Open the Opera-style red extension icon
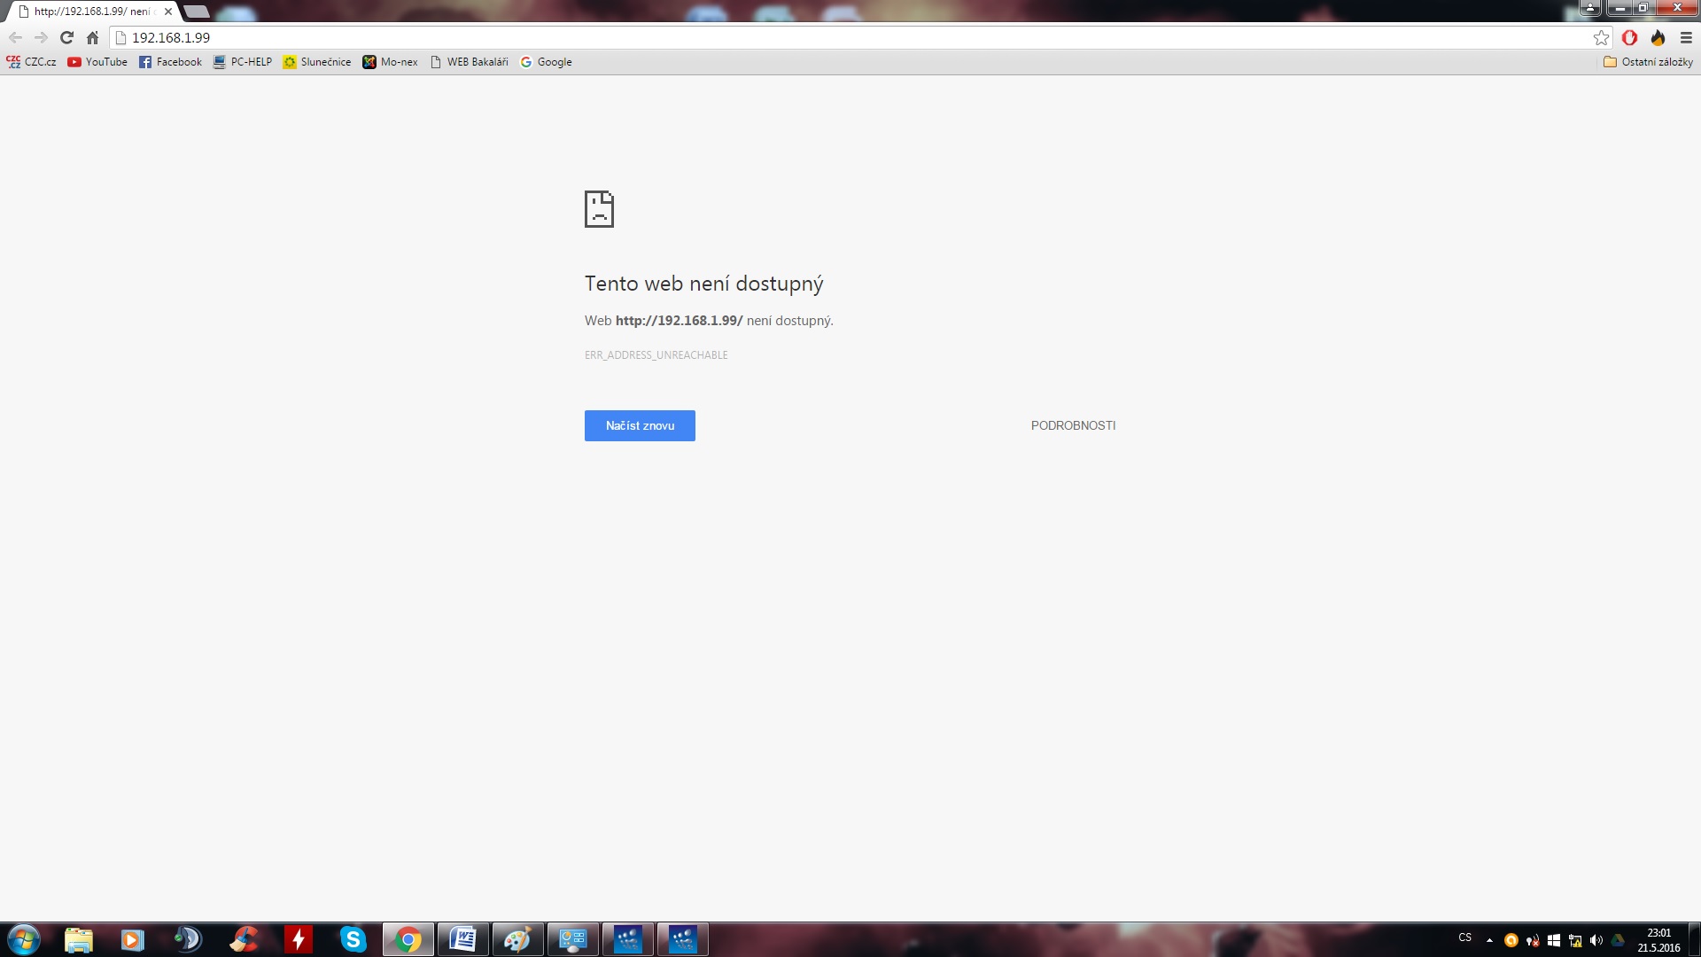This screenshot has width=1701, height=957. point(1629,37)
